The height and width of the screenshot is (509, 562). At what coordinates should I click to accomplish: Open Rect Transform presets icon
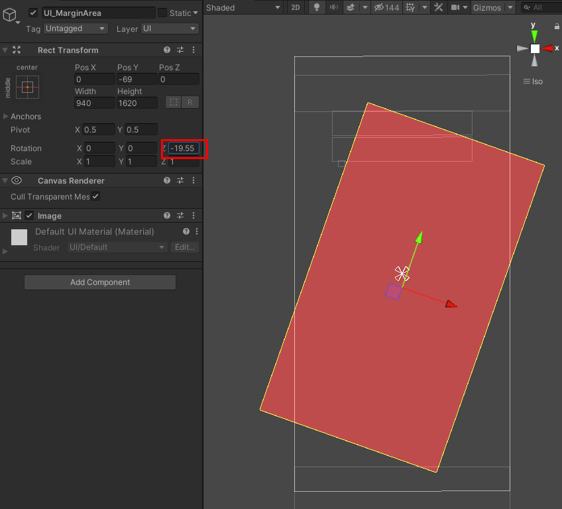[x=180, y=50]
